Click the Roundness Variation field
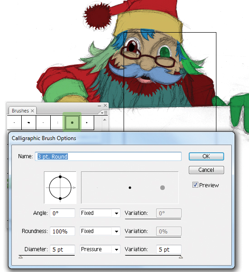 [169, 231]
